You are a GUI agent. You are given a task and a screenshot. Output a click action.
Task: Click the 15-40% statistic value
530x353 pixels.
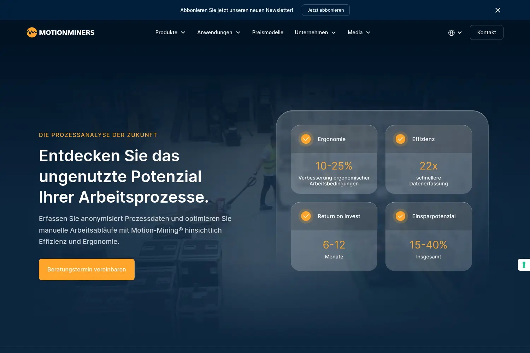pos(429,245)
